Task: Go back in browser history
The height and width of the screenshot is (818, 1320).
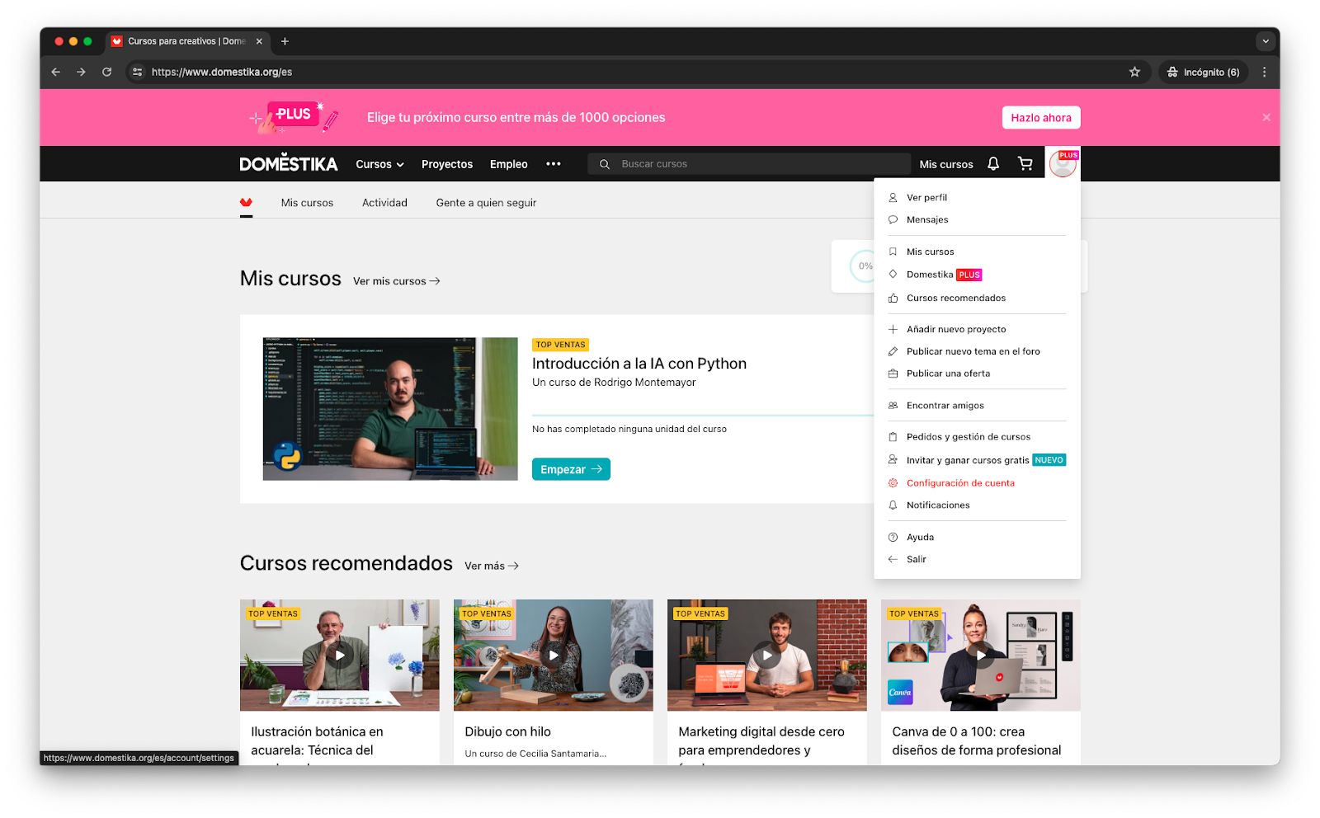Action: pos(56,72)
